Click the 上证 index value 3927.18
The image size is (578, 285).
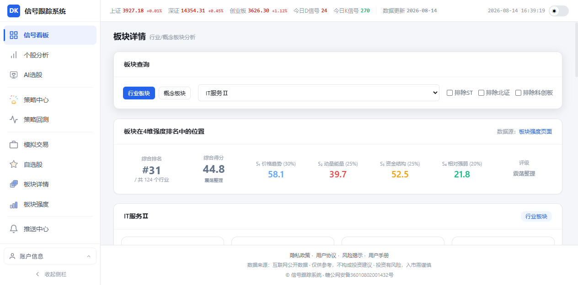(x=133, y=10)
